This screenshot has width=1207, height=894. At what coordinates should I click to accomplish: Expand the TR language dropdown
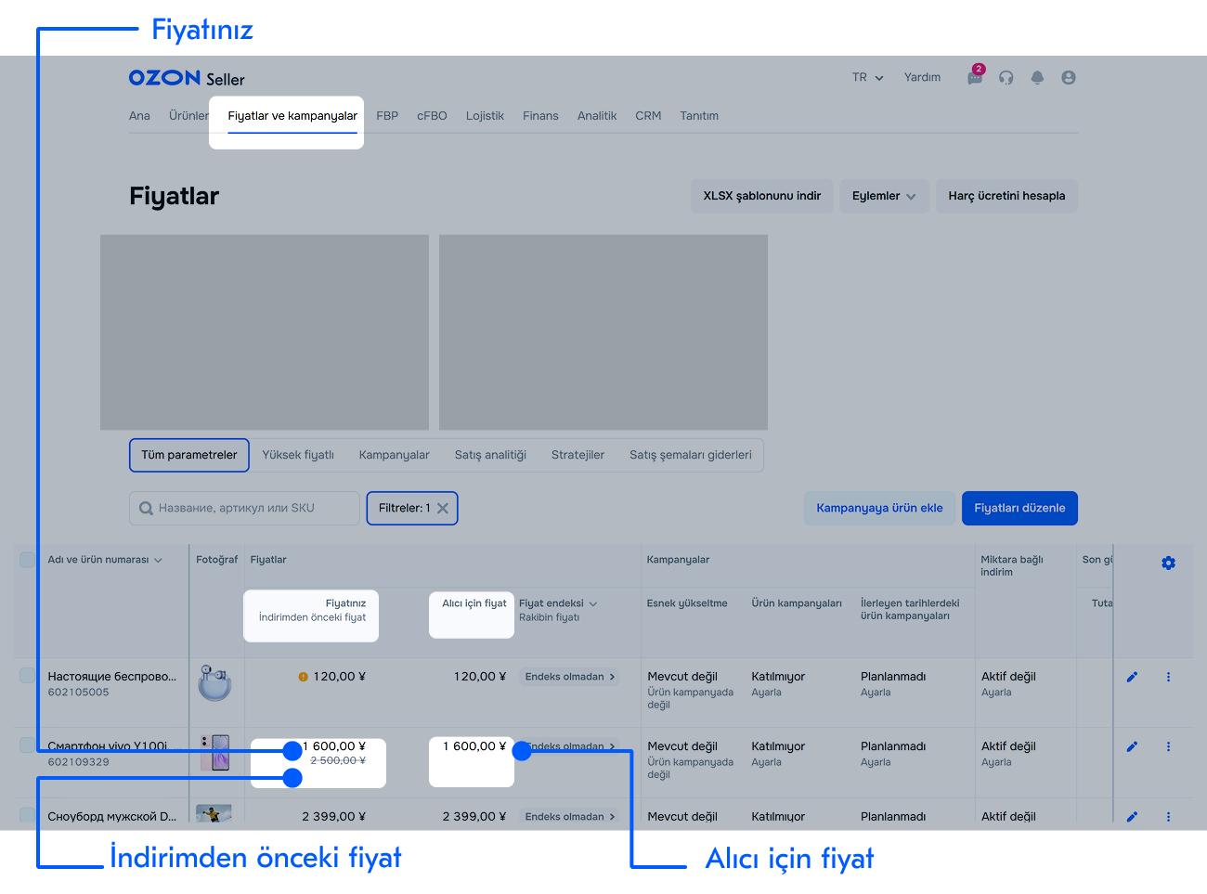point(867,78)
